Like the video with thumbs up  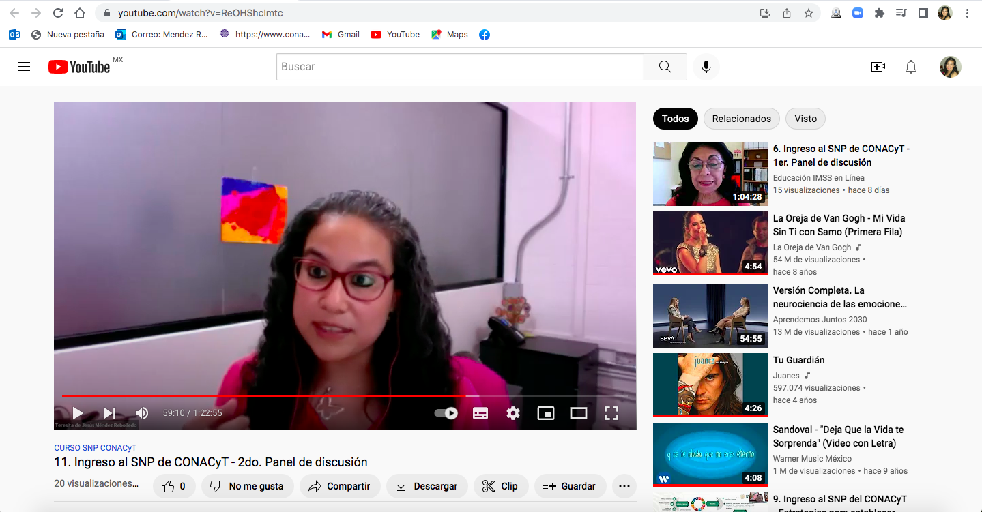175,486
